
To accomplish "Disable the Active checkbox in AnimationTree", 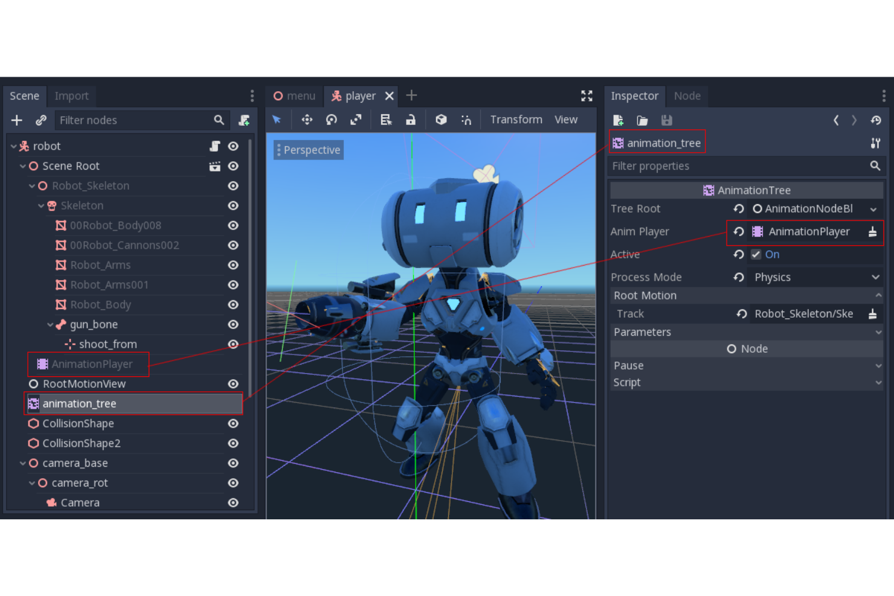I will tap(756, 254).
